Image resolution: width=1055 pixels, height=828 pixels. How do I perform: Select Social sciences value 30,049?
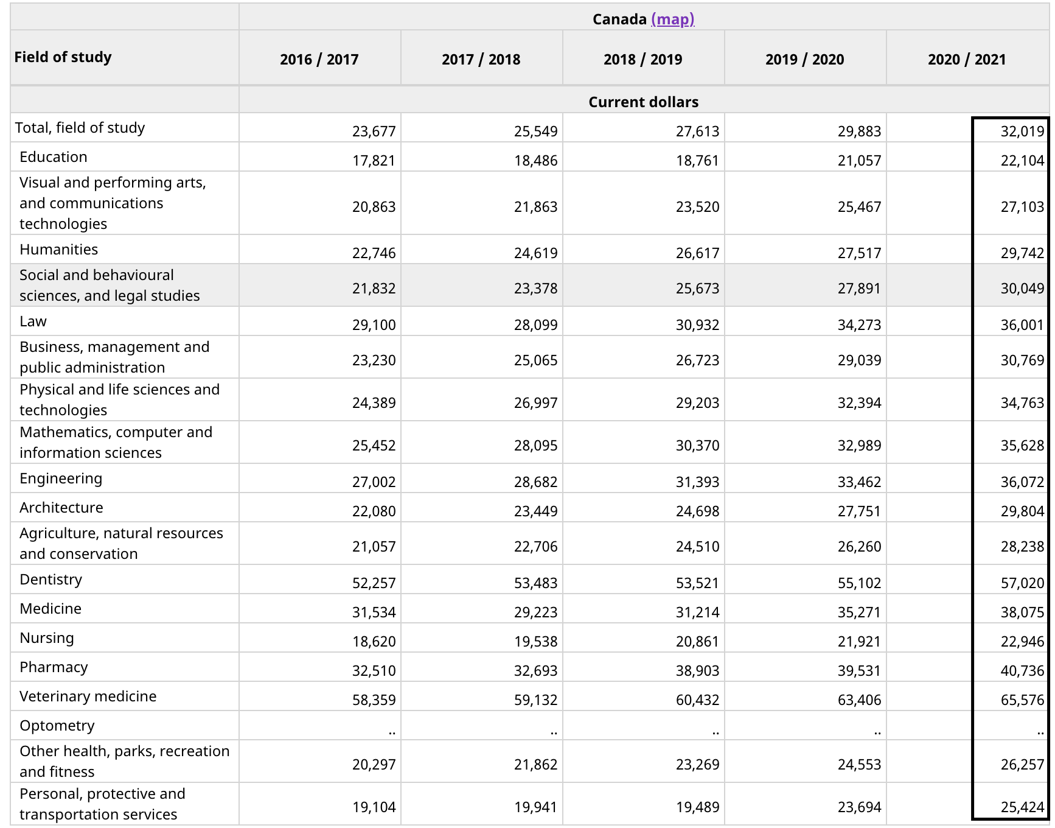point(1022,288)
